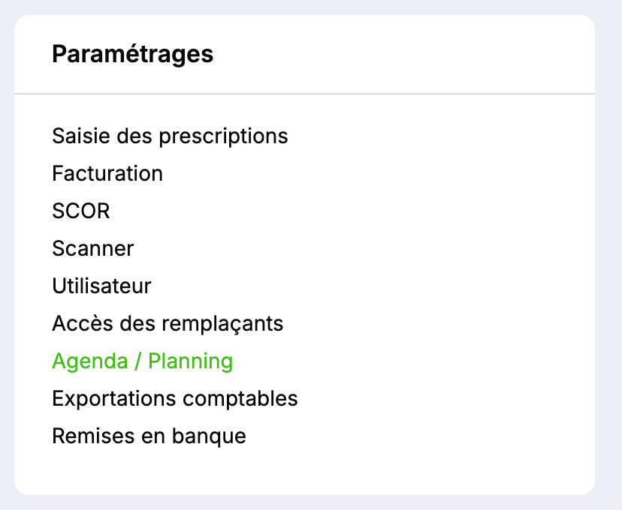Click the Utilisateur link
622x510 pixels.
[x=101, y=286]
